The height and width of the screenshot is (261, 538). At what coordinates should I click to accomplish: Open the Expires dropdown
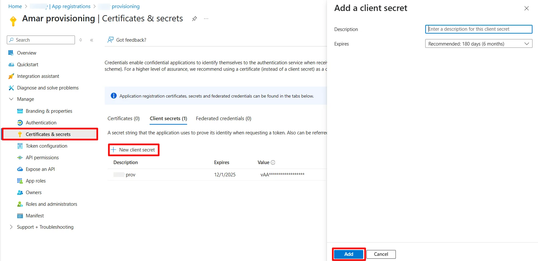[479, 44]
